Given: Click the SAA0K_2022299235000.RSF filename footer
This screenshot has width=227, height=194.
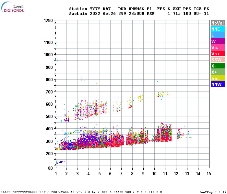Looking at the screenshot, I should pyautogui.click(x=23, y=192).
